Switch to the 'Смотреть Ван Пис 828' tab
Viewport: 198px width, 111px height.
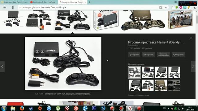(14, 2)
